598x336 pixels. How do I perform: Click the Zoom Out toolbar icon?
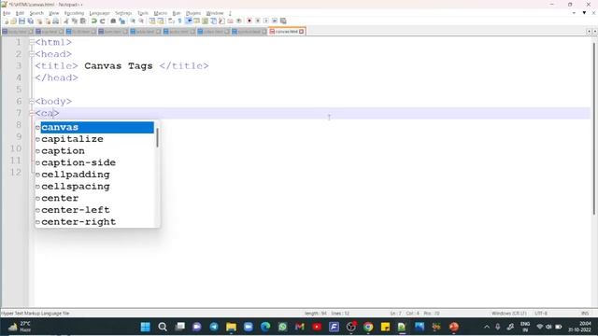pyautogui.click(x=141, y=21)
